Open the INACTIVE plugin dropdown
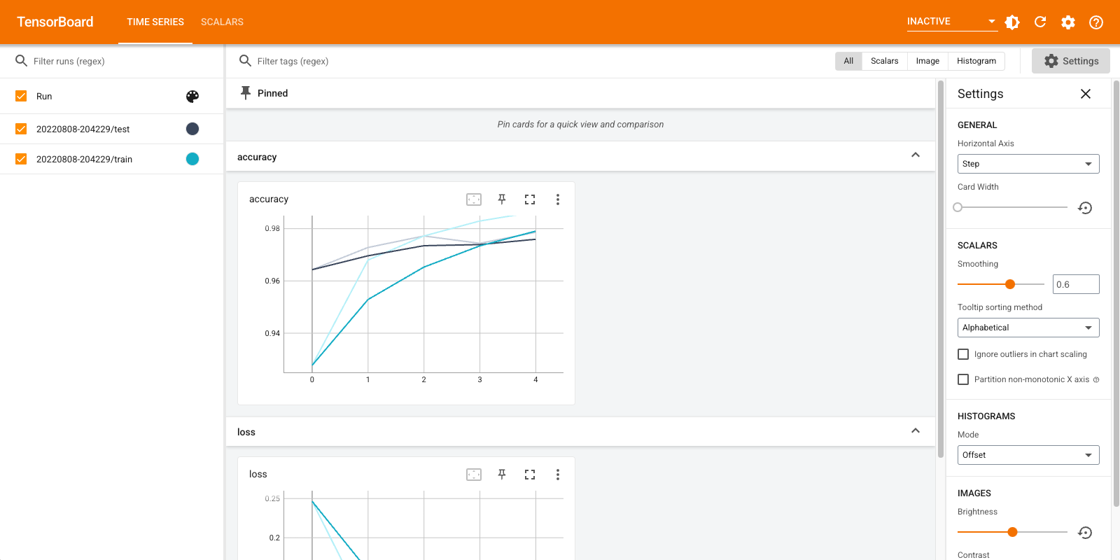This screenshot has width=1120, height=560. [x=952, y=22]
